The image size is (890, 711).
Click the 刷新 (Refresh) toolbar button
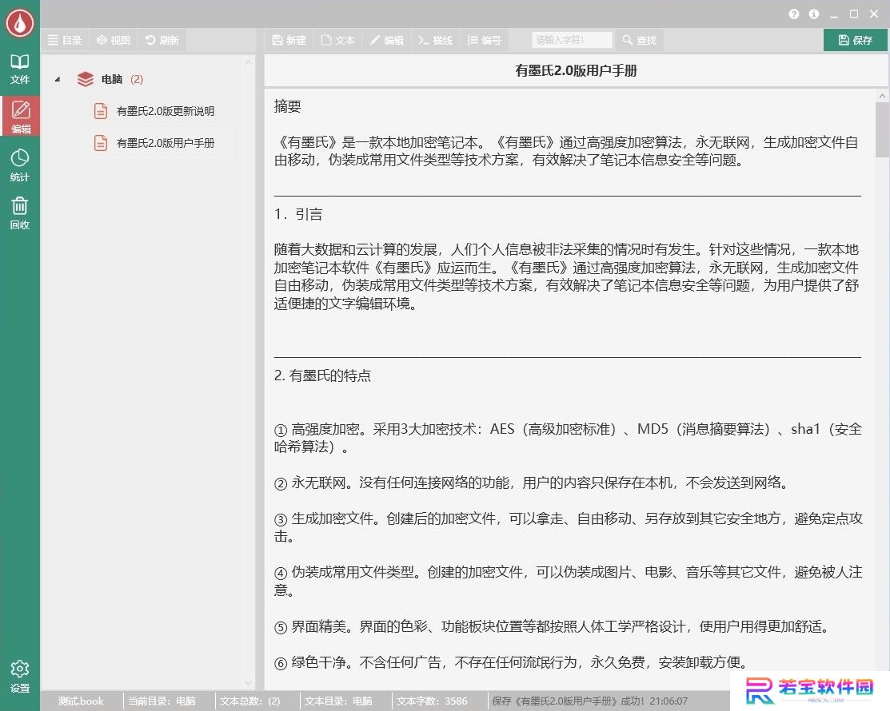point(162,40)
